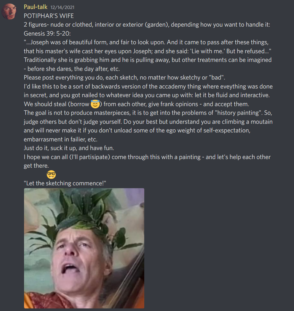Click the line 'Please post everything you do'
Screen dimensions: 294x311
point(124,78)
